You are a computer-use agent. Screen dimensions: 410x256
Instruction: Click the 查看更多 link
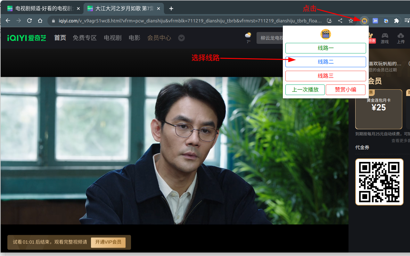pyautogui.click(x=400, y=141)
